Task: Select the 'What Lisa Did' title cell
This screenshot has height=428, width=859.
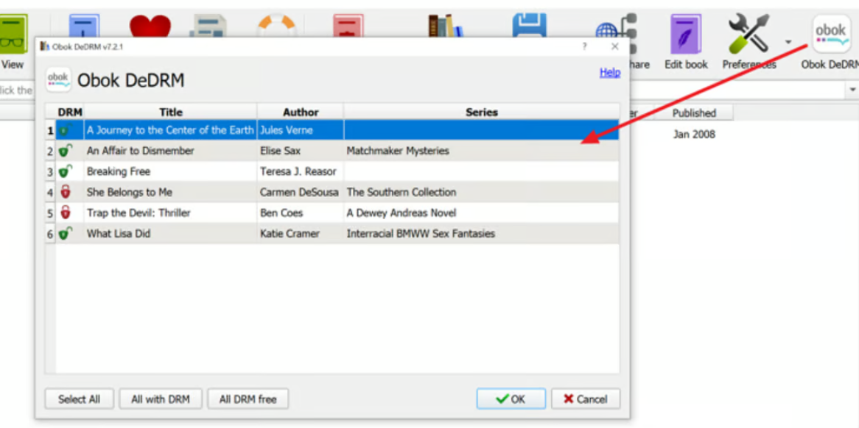Action: [170, 234]
